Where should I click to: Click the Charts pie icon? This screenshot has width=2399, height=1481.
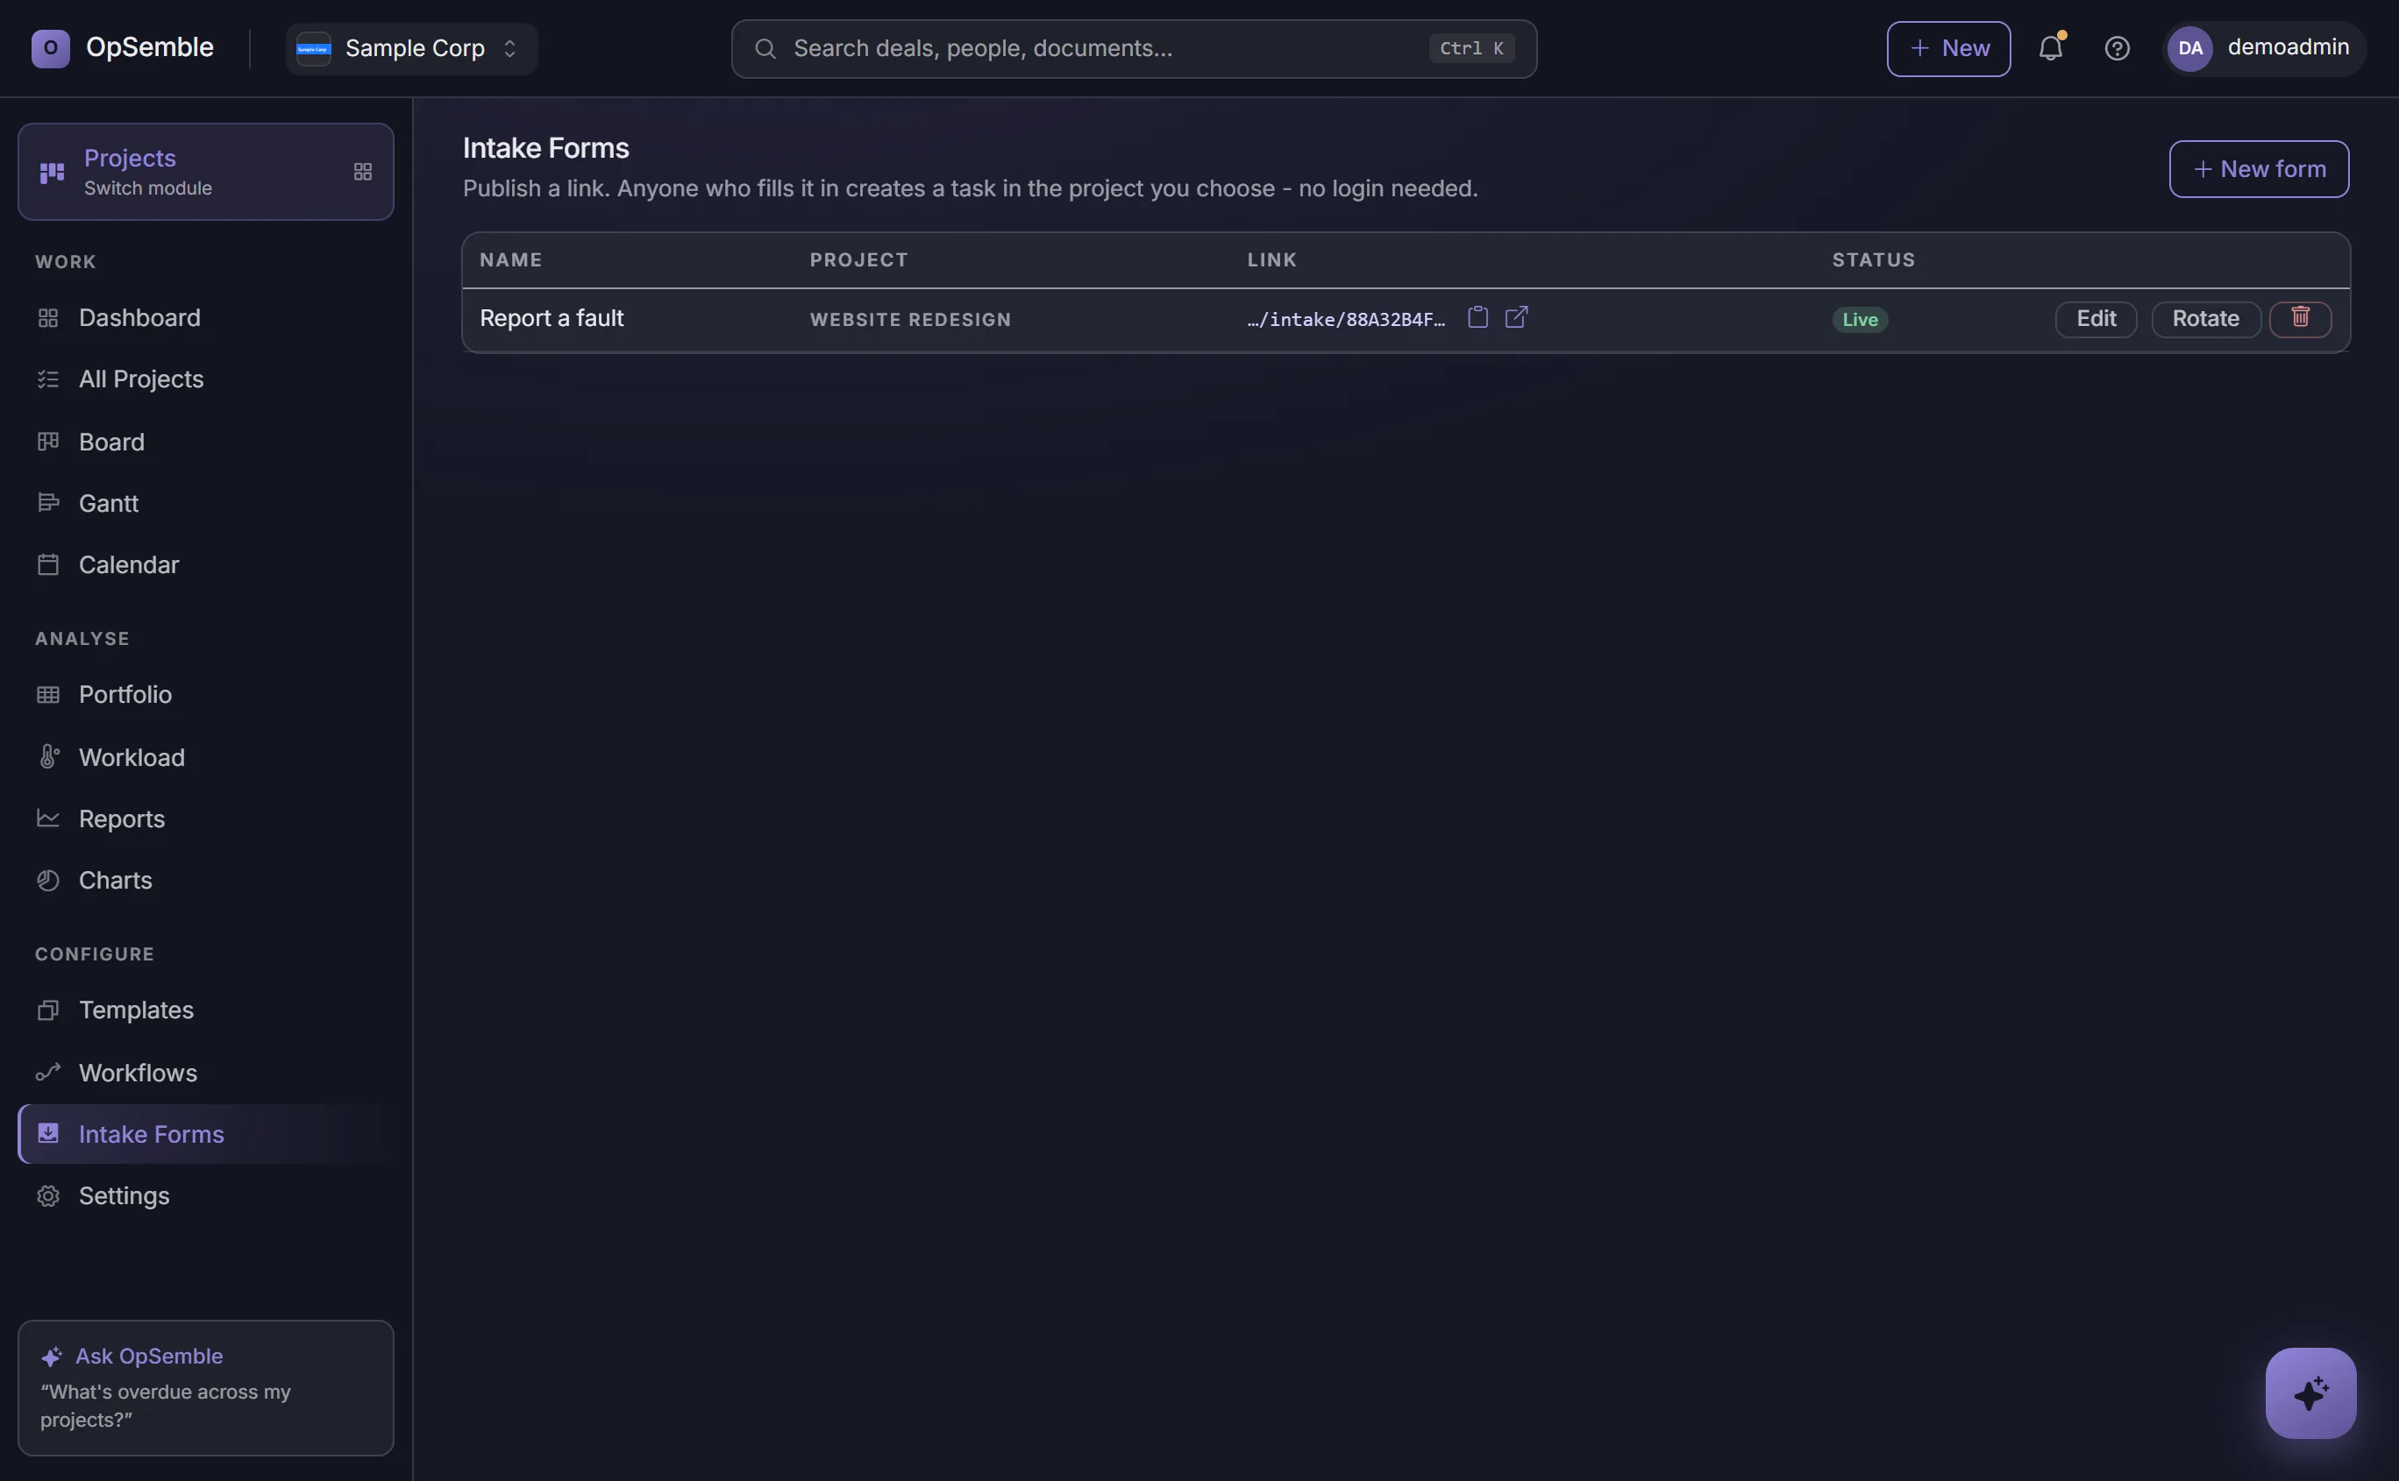pos(48,880)
